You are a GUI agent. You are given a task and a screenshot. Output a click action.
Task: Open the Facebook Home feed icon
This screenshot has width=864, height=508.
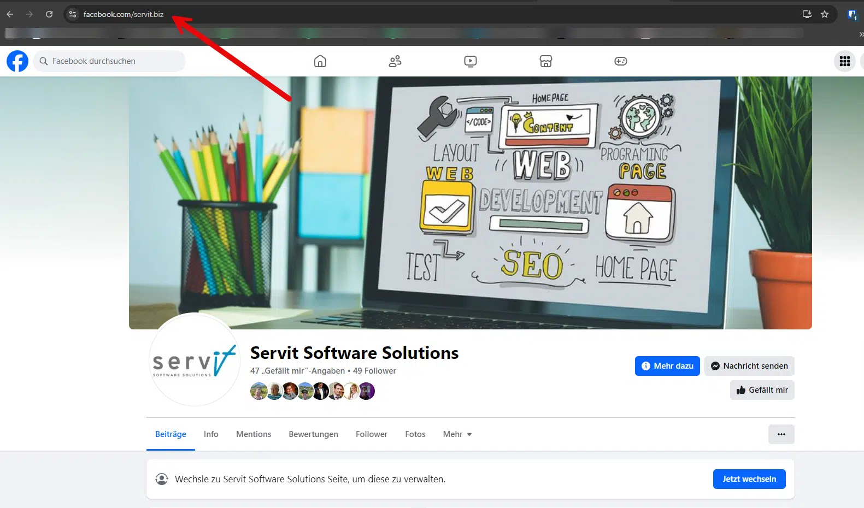click(x=320, y=61)
